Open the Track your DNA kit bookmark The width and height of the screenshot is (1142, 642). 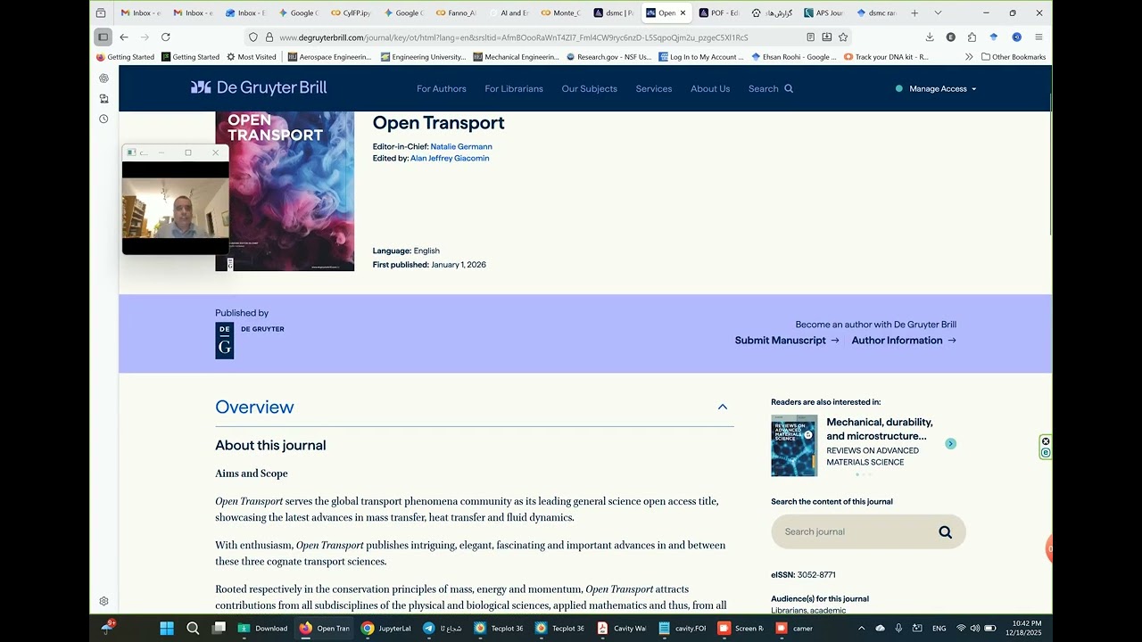pyautogui.click(x=886, y=57)
